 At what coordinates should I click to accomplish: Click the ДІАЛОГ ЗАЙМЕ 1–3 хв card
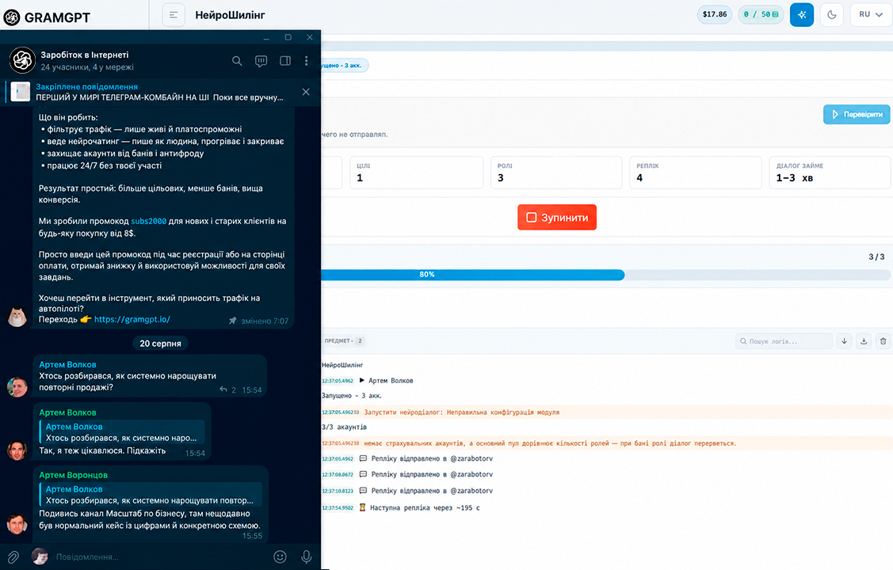pyautogui.click(x=830, y=173)
